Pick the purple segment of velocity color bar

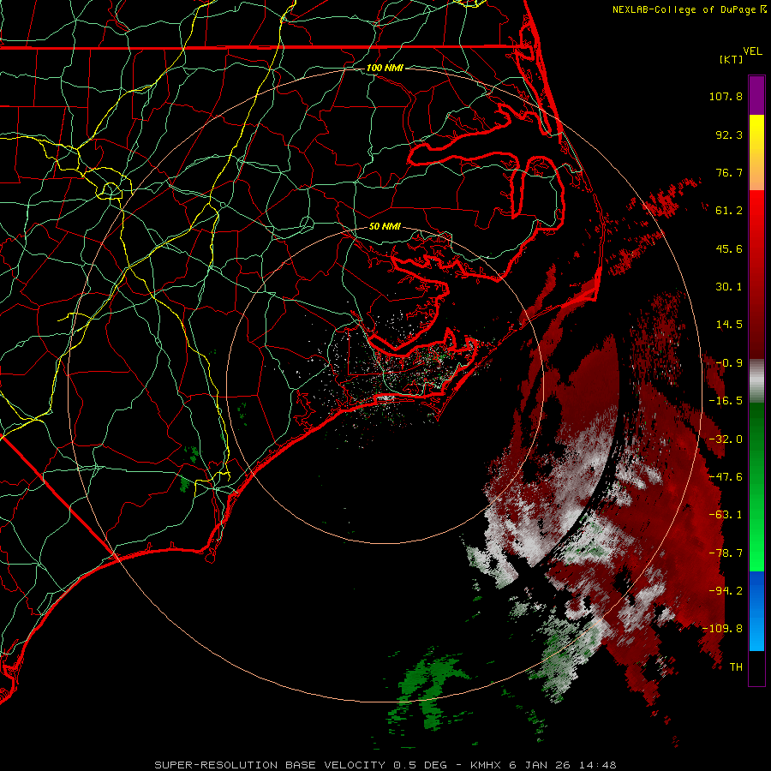(x=756, y=95)
